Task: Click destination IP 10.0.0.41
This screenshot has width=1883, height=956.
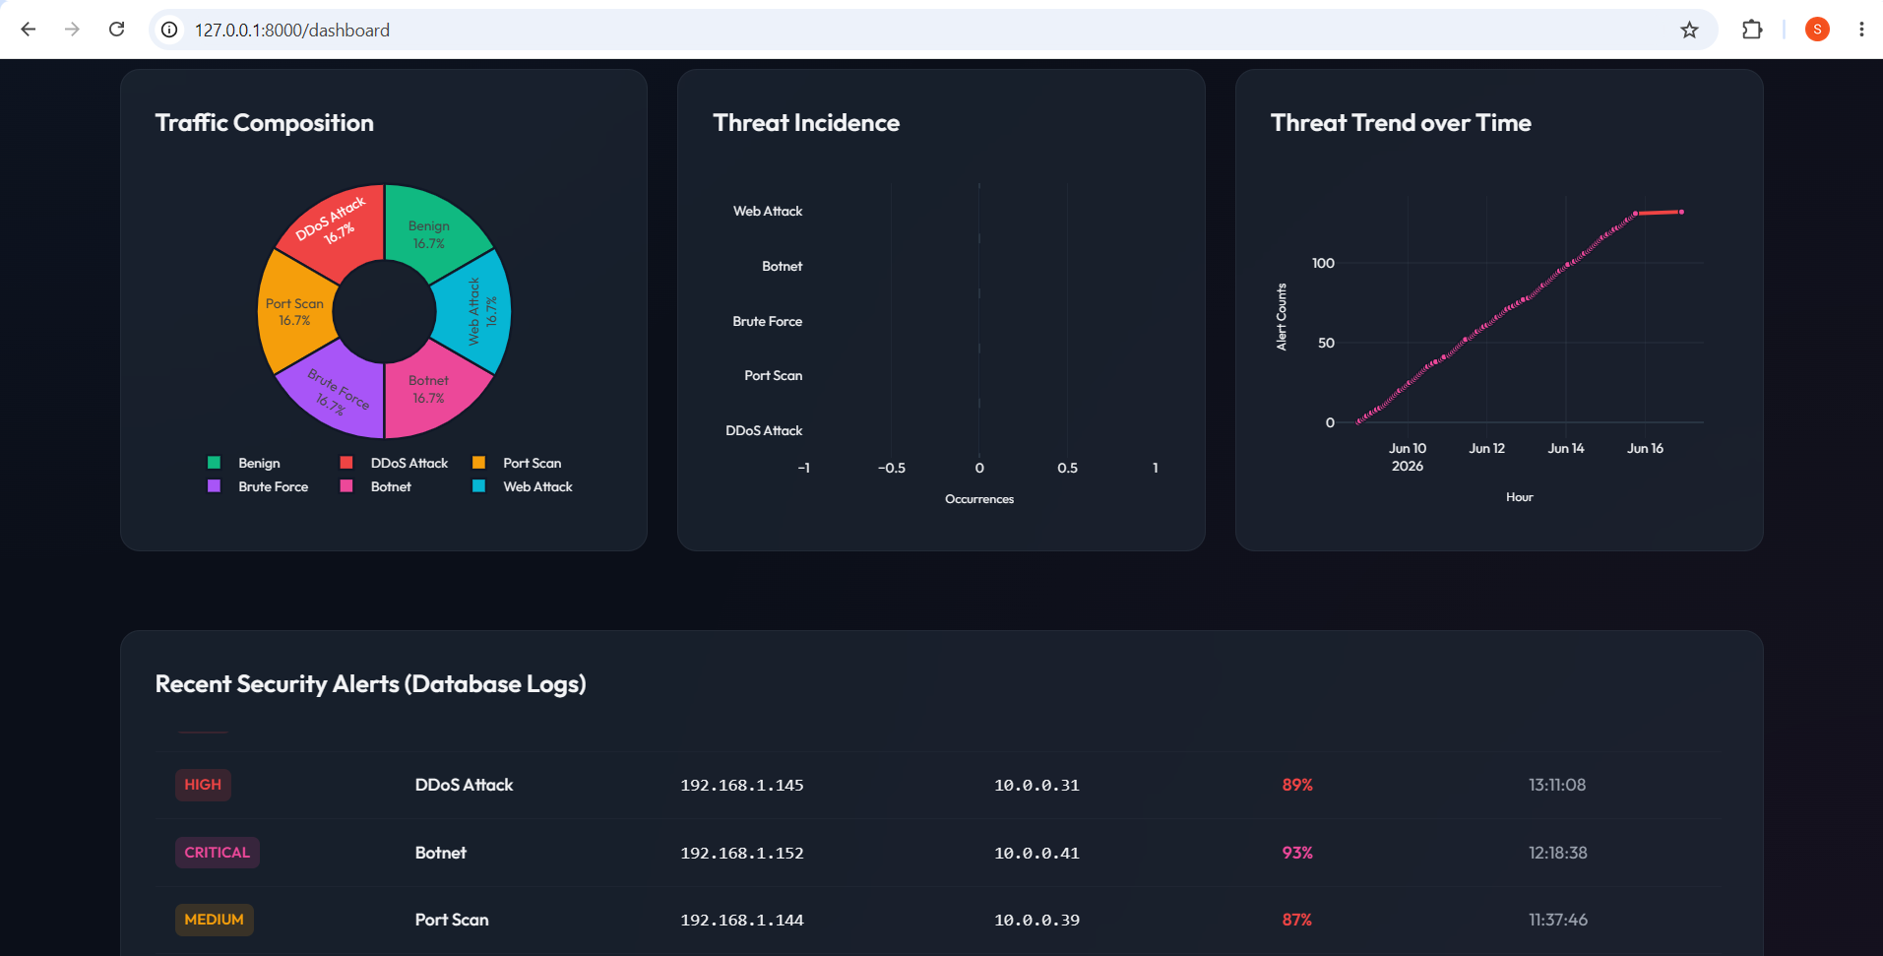Action: click(x=1036, y=853)
